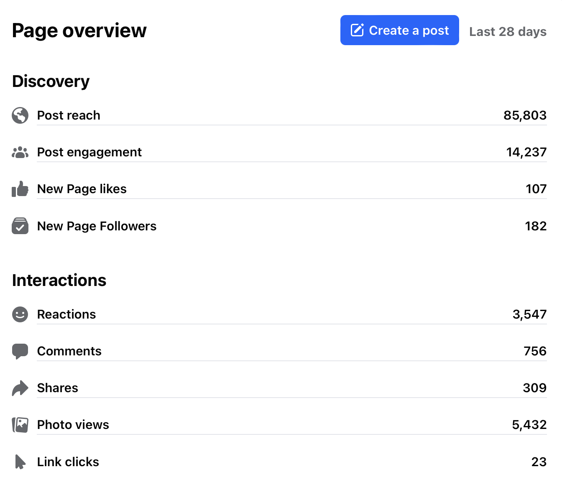Click the checkmark icon for New Page Followers
This screenshot has width=562, height=490.
coord(20,226)
